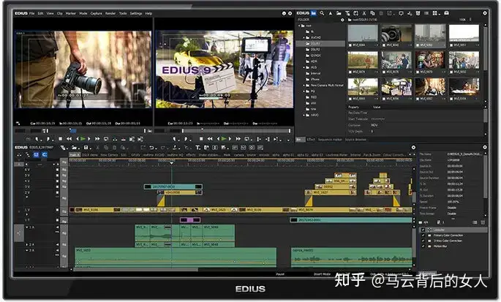Play the timeline in the right recorder player
Screen dimensions: 501x302
224,139
